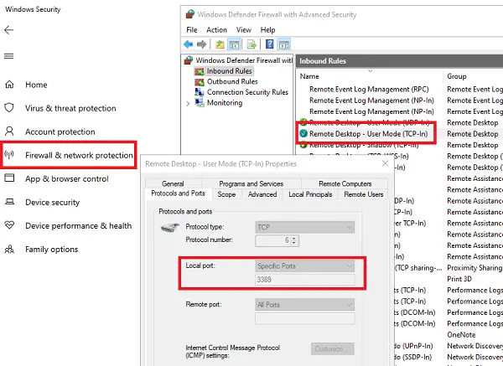Click the Firewall & network protection antenna icon
The width and height of the screenshot is (503, 366).
point(9,155)
